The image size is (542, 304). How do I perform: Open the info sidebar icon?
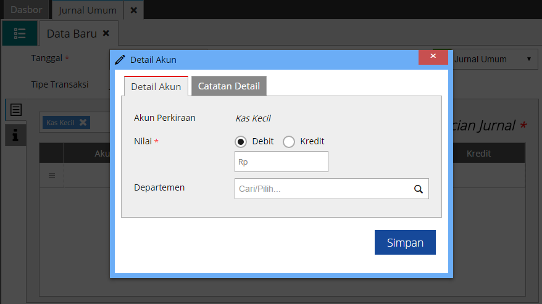[15, 135]
